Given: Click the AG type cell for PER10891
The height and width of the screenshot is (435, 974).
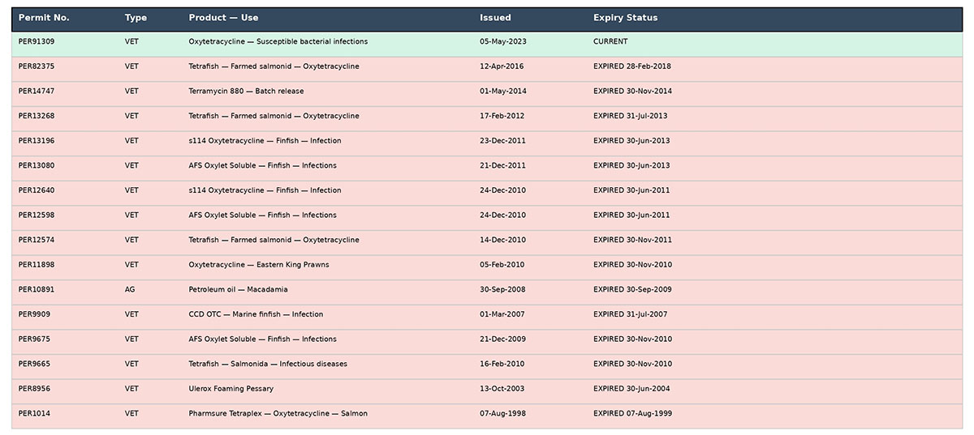Looking at the screenshot, I should pyautogui.click(x=130, y=289).
